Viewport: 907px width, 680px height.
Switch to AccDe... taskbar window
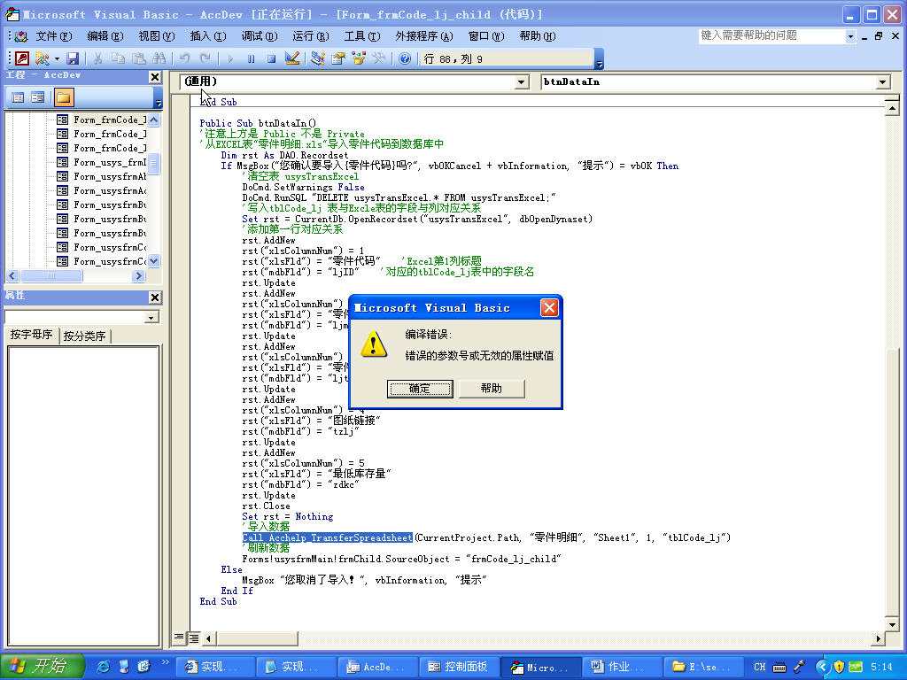point(376,667)
